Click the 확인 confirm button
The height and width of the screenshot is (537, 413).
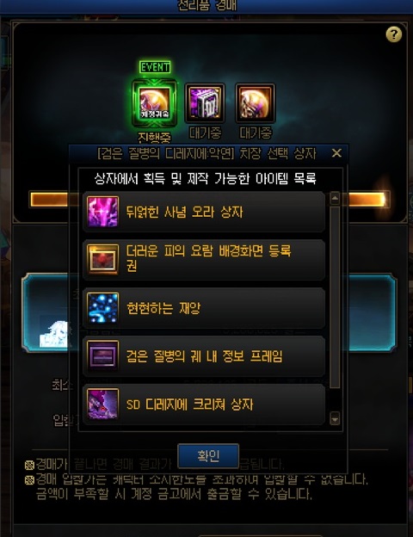pos(208,456)
